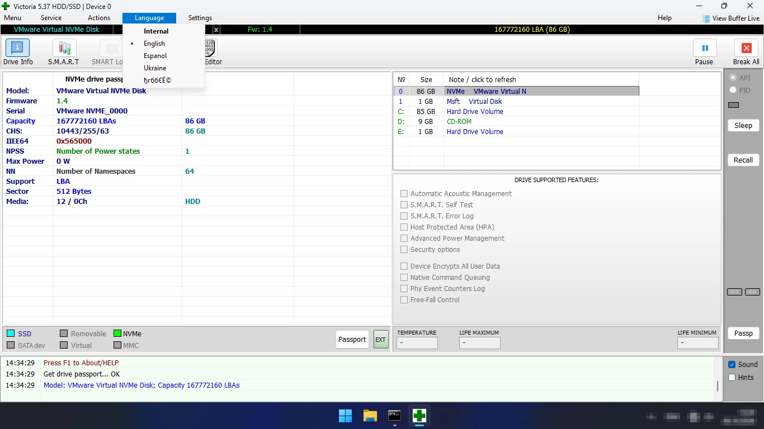Image resolution: width=764 pixels, height=429 pixels.
Task: Click the cyan SSD legend indicator
Action: pos(11,333)
